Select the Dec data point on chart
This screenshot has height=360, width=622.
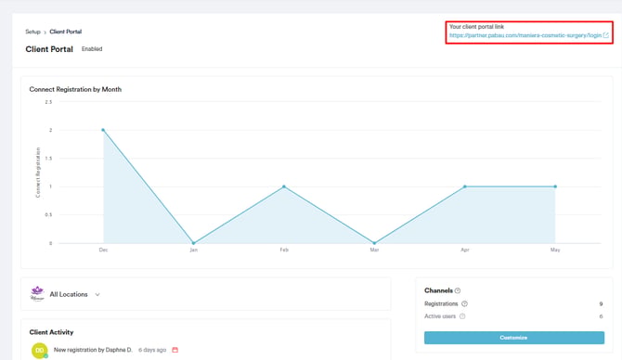[103, 130]
